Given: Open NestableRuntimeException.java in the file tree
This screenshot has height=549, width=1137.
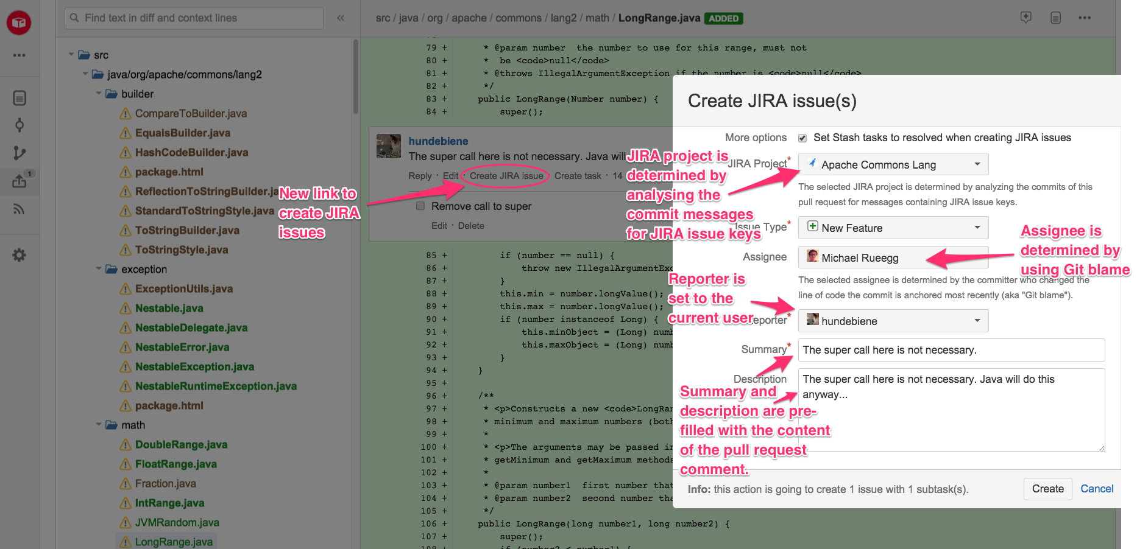Looking at the screenshot, I should [x=216, y=386].
